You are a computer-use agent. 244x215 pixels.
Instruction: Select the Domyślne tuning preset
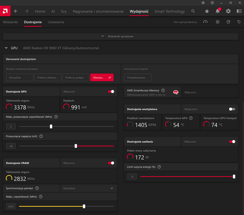point(20,77)
